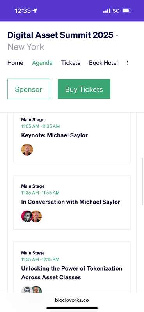This screenshot has height=312, width=144.
Task: Click the green Buy Tickets button
Action: tap(84, 89)
